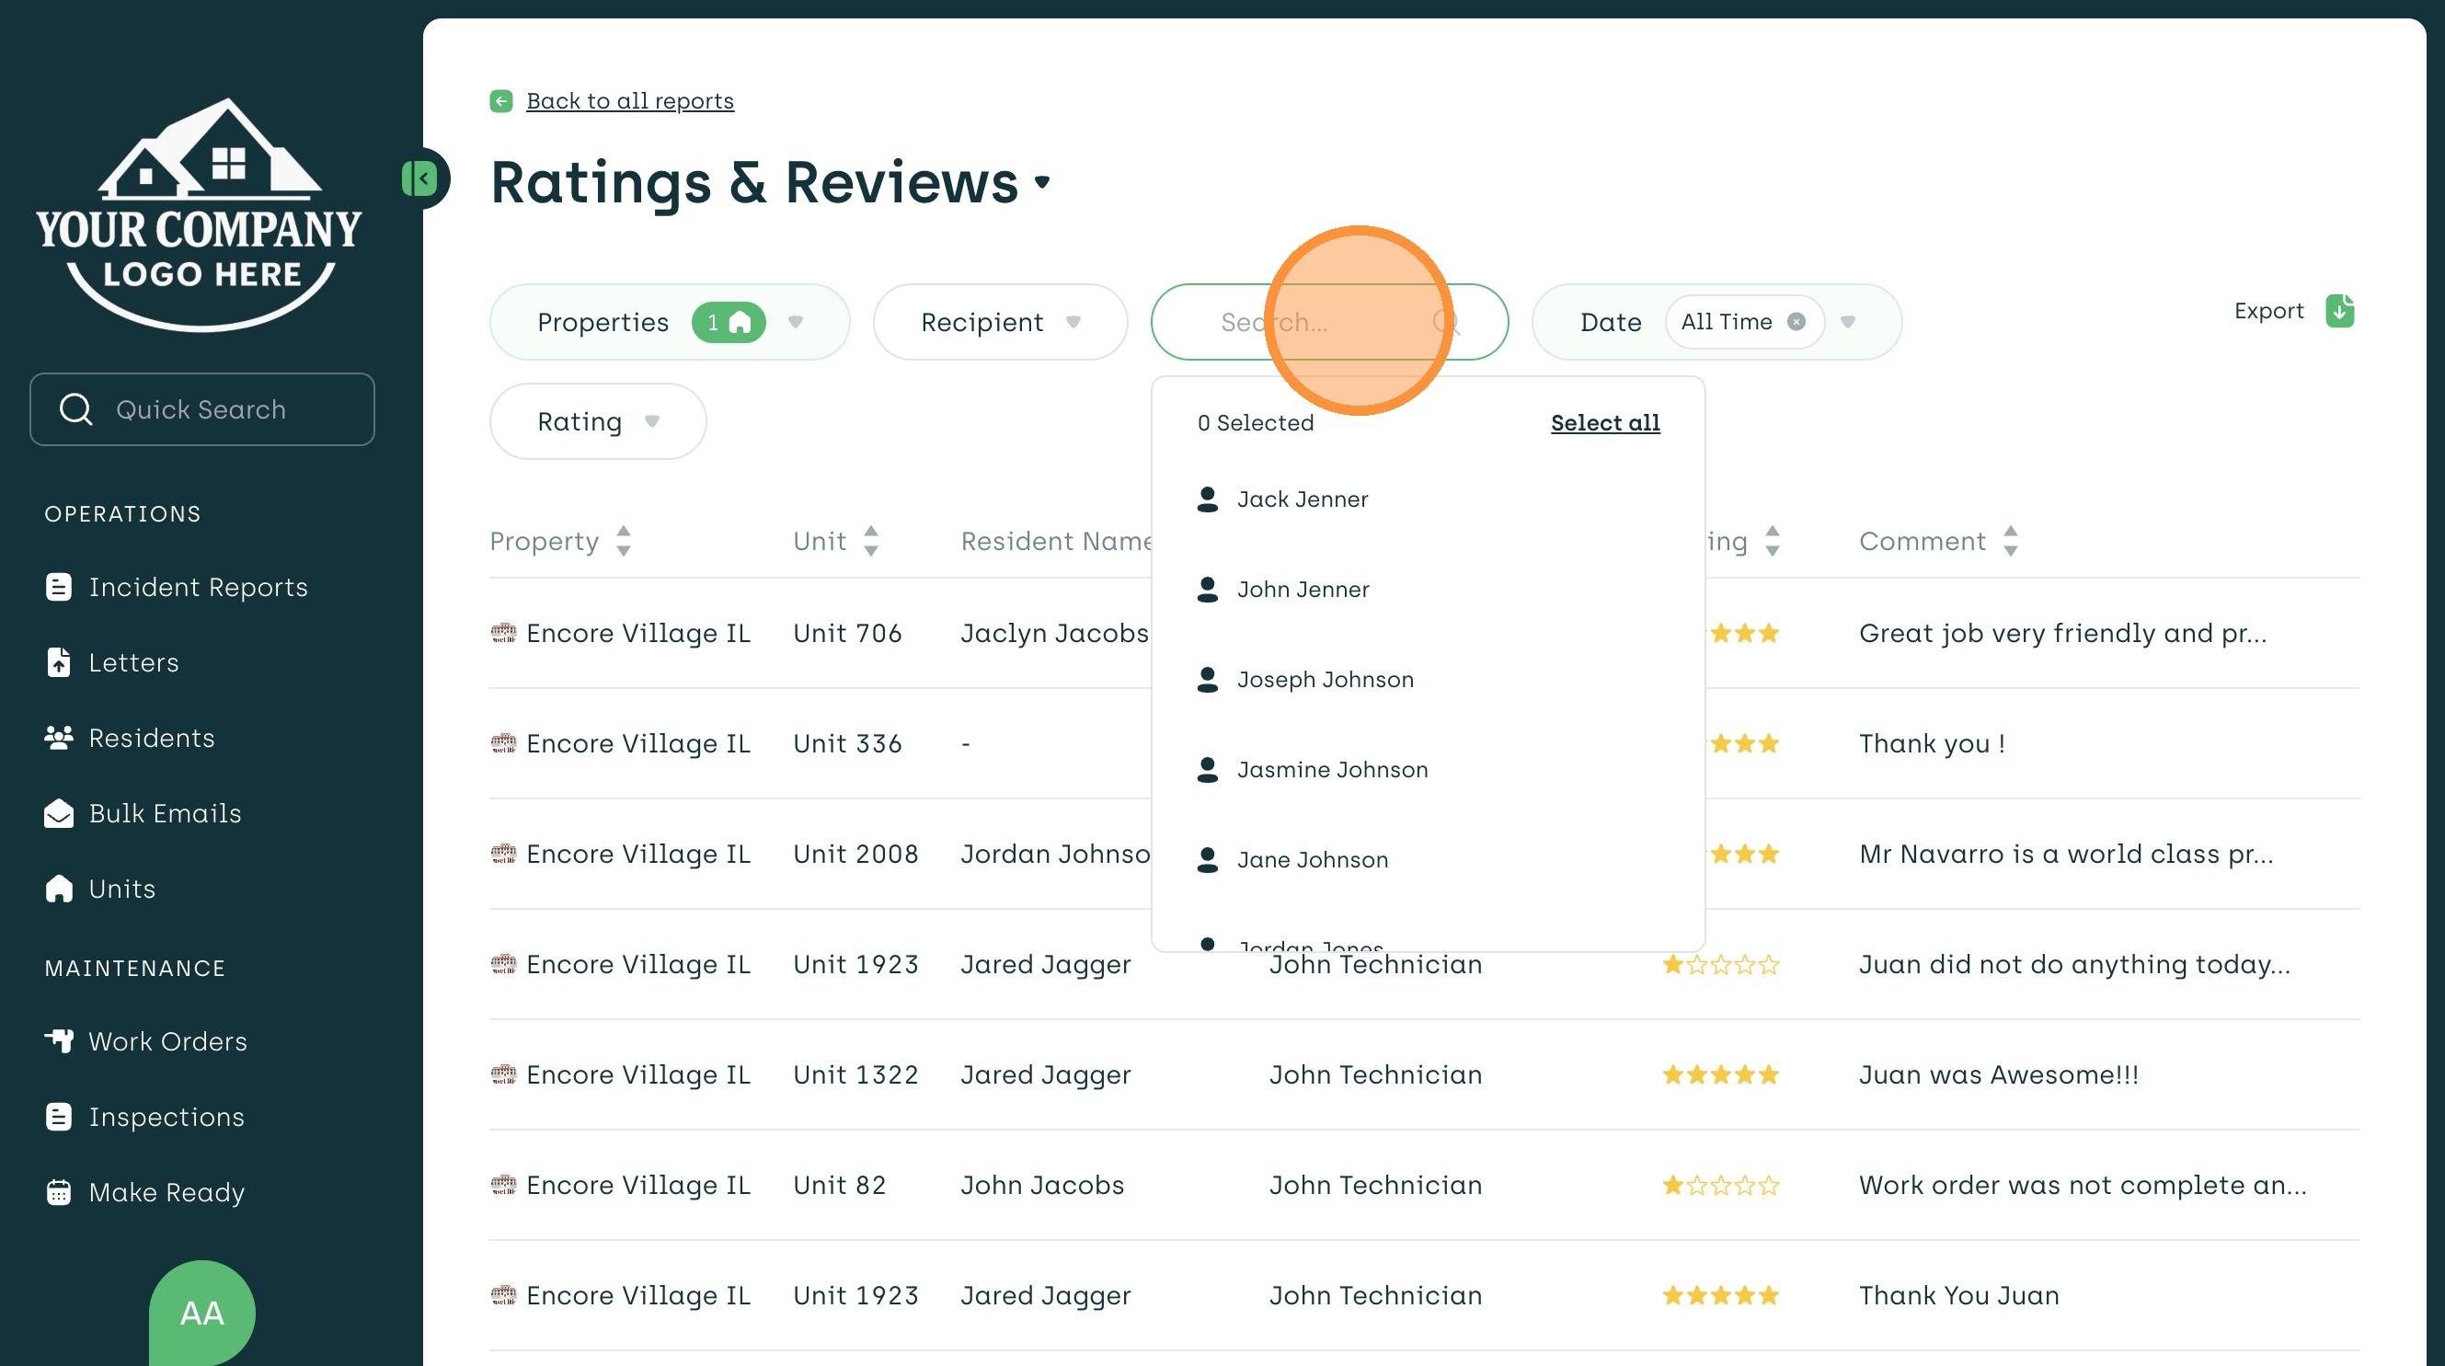Open Make Ready calendar item
The height and width of the screenshot is (1366, 2445).
166,1192
